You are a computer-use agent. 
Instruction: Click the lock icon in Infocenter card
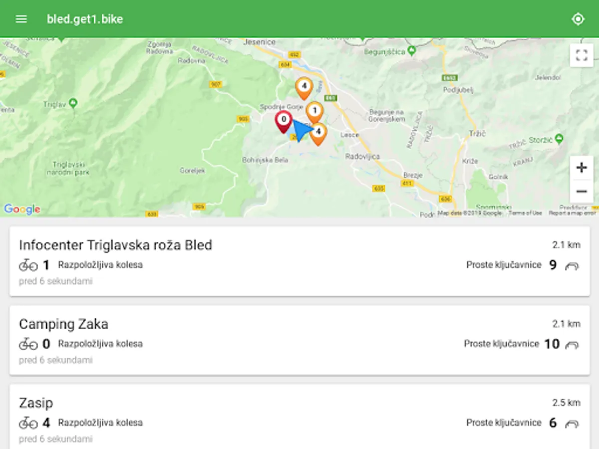coord(572,266)
